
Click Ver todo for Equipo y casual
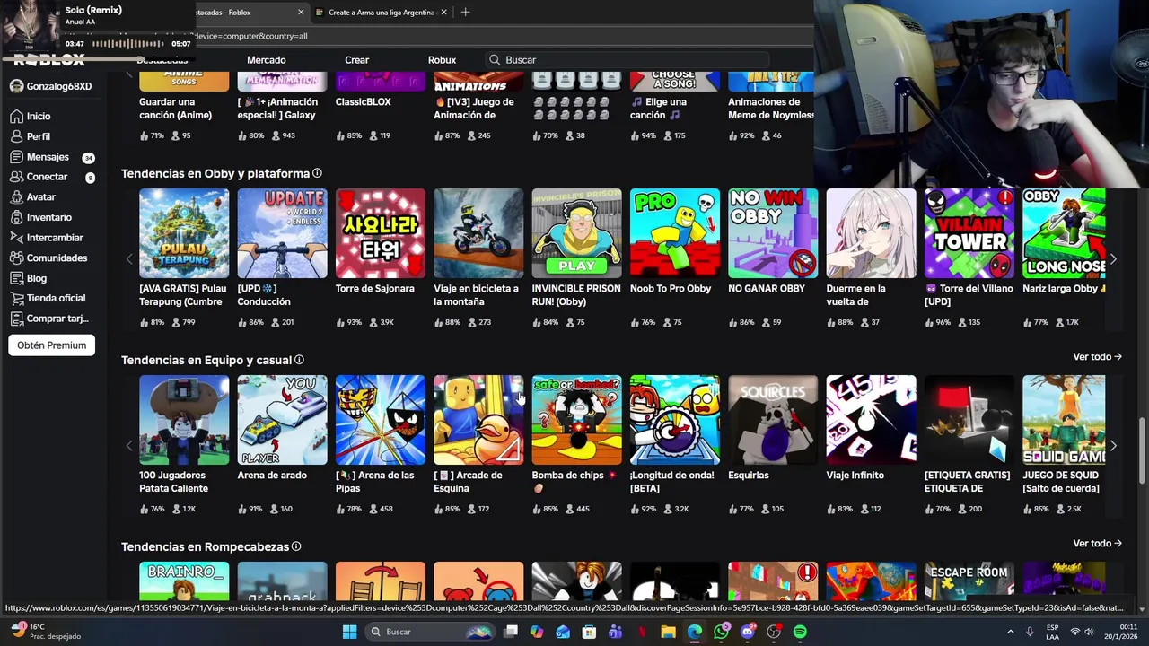click(1097, 357)
